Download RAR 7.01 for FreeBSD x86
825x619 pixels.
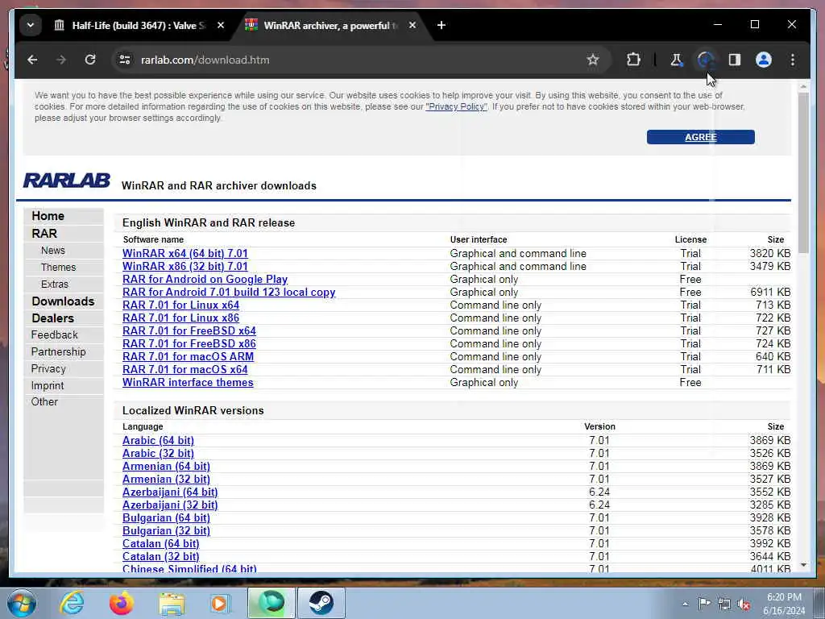189,343
